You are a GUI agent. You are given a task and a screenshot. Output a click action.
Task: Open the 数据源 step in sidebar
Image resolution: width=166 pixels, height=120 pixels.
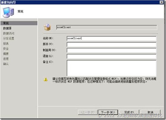[7, 28]
